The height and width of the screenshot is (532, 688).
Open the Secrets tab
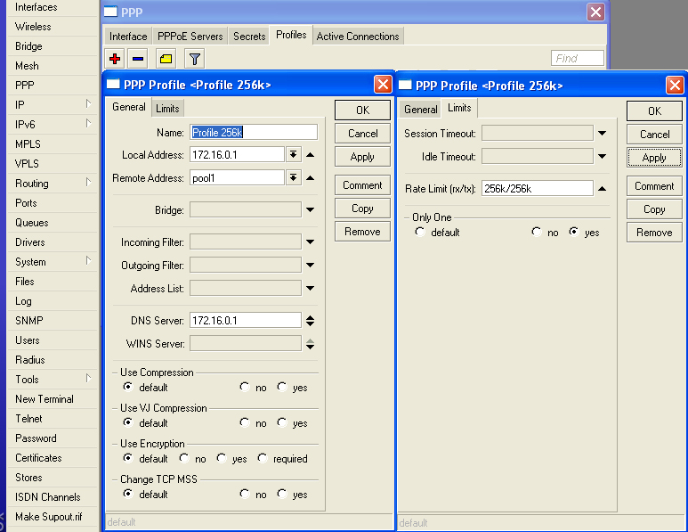click(249, 37)
